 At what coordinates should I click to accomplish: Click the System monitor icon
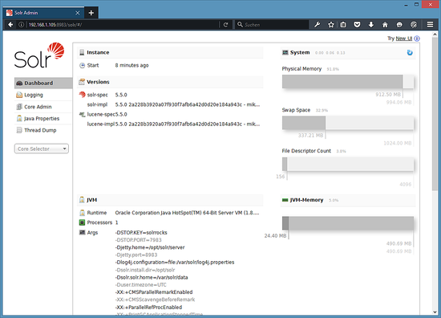285,52
